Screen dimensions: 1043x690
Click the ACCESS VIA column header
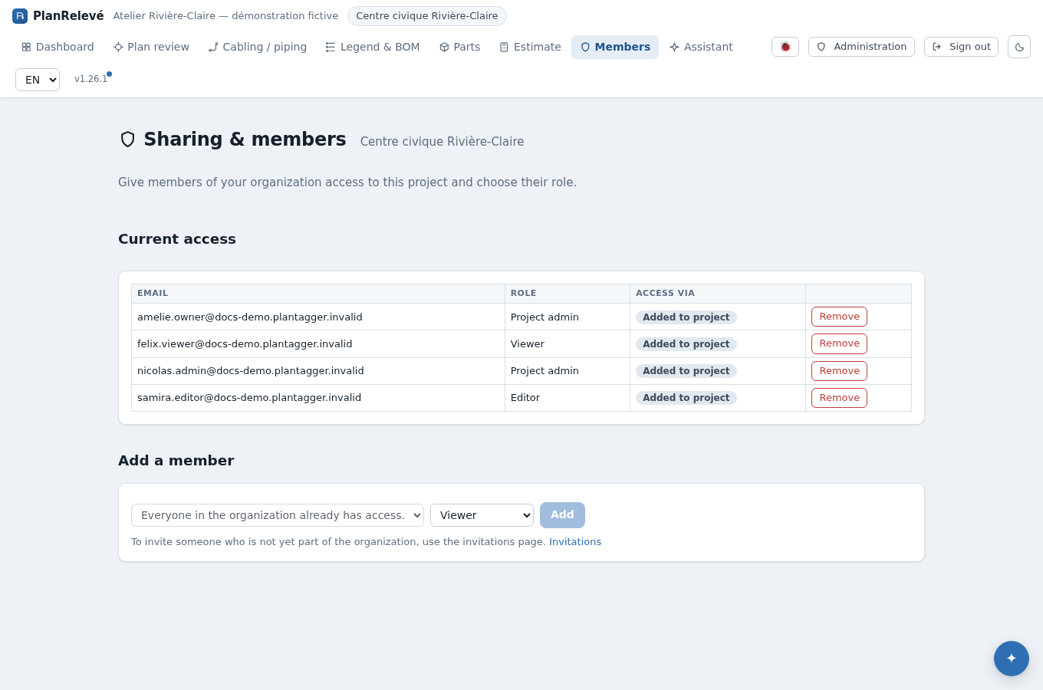point(718,294)
